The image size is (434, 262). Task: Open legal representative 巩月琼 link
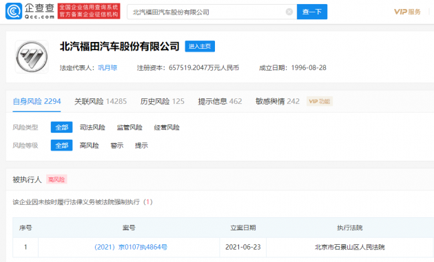coord(107,67)
